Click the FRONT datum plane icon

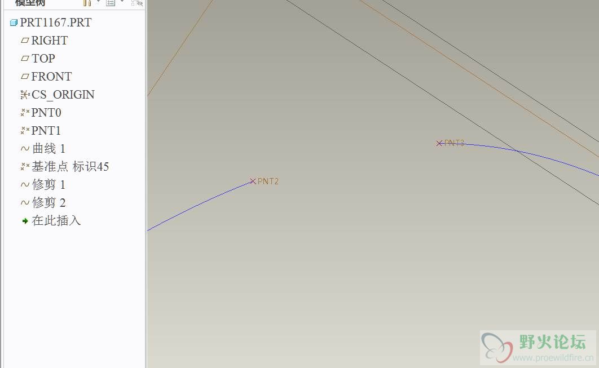[25, 77]
